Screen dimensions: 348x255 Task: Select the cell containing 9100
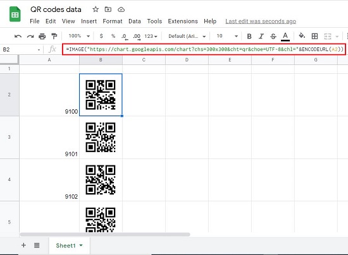click(x=49, y=95)
